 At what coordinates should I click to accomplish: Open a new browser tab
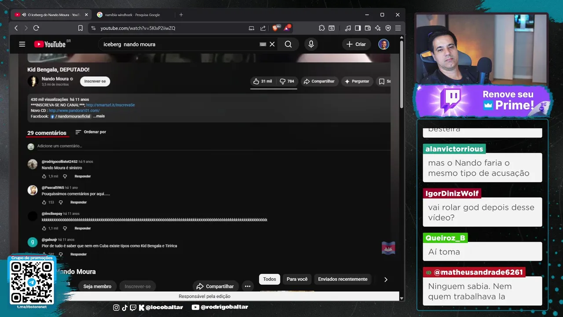click(181, 15)
